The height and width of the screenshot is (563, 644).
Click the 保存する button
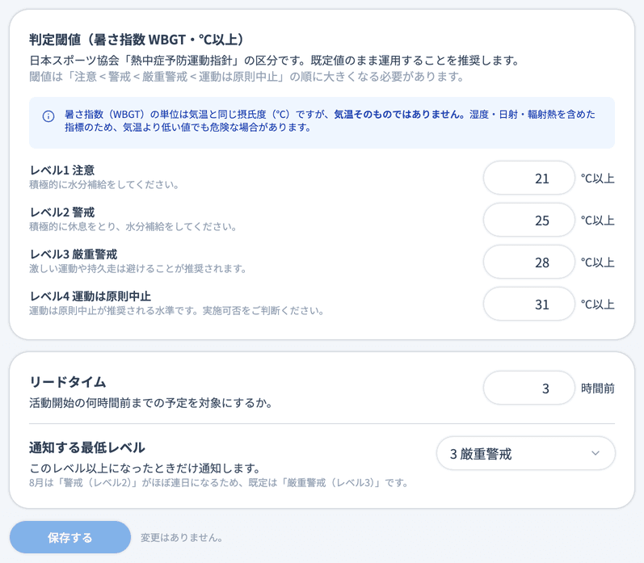coord(70,537)
